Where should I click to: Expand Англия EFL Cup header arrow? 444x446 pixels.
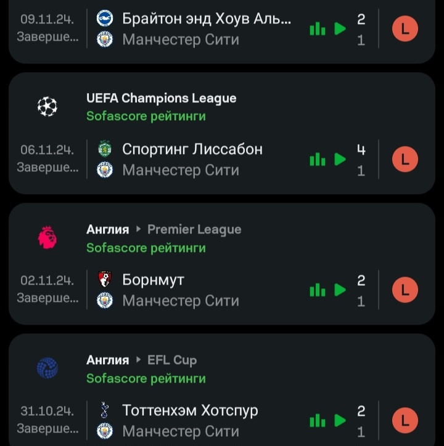138,360
